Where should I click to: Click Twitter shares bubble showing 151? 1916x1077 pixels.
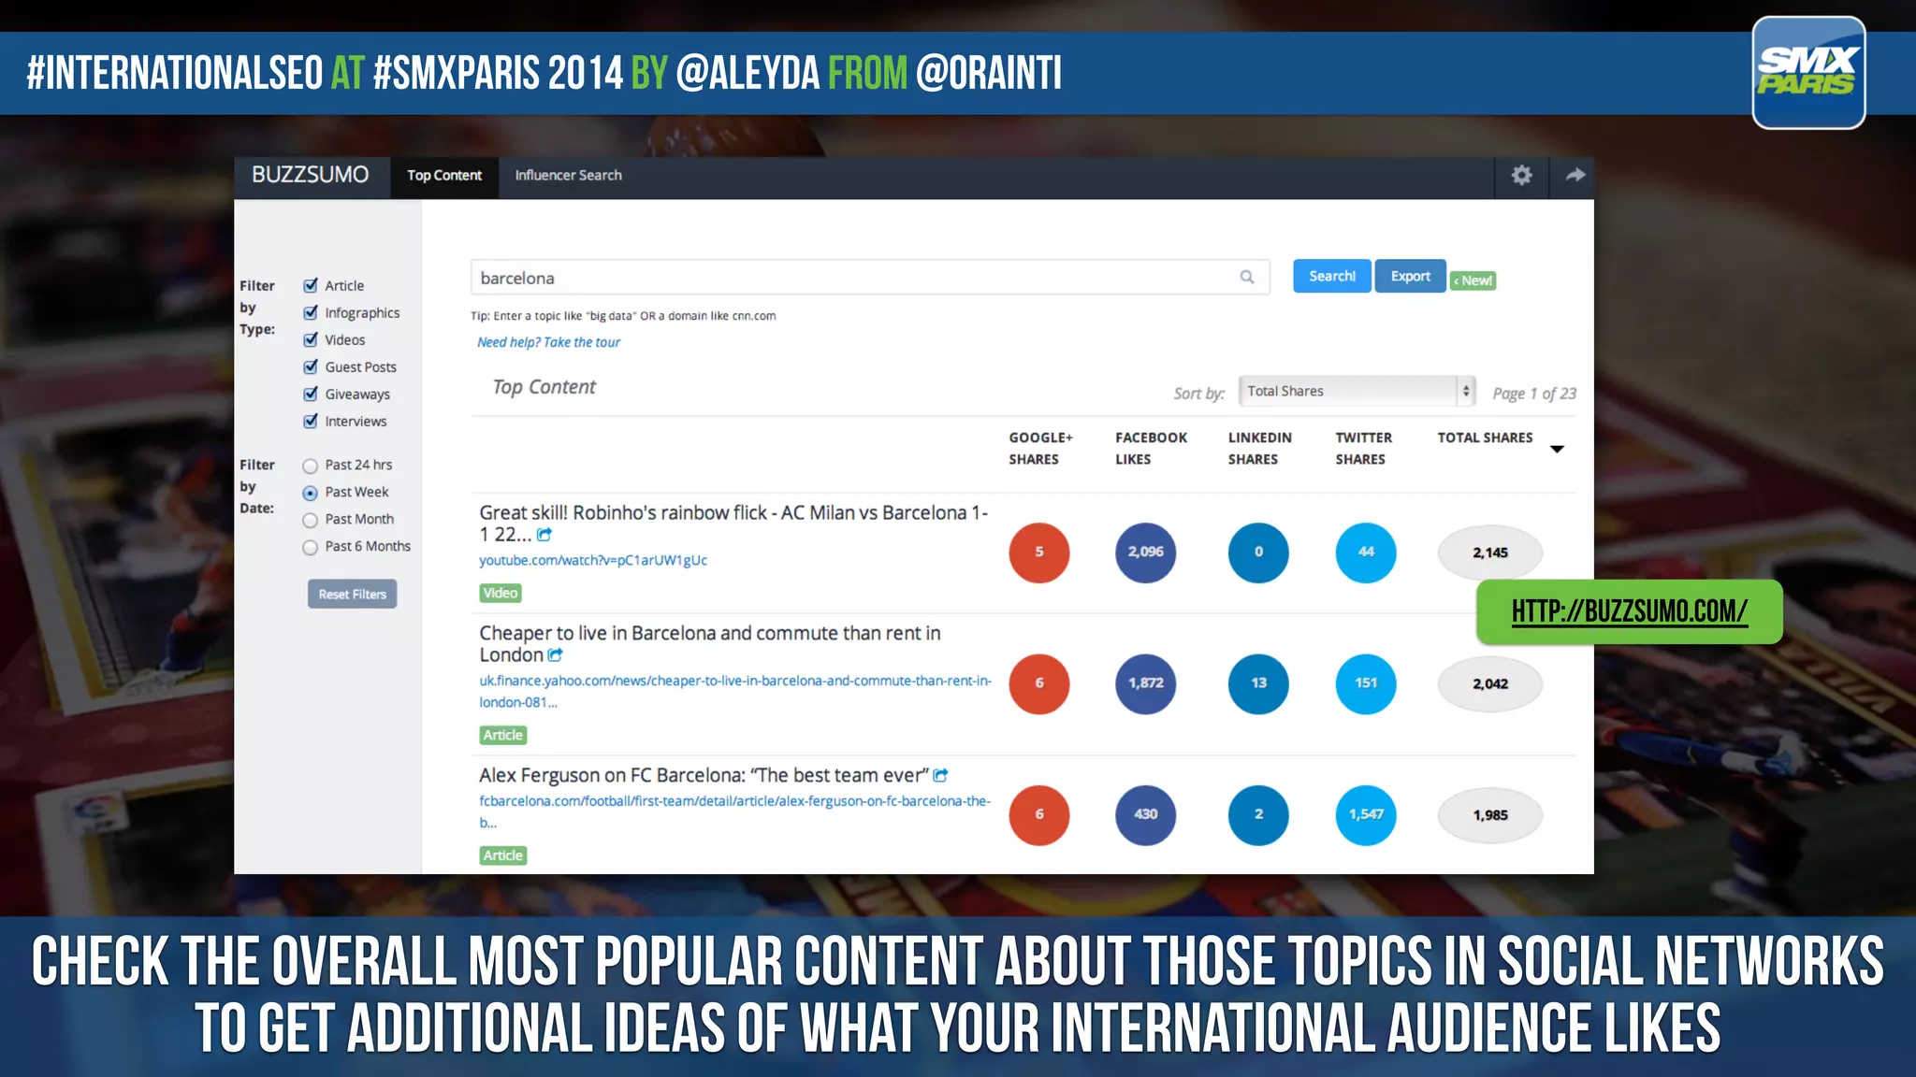(1366, 683)
